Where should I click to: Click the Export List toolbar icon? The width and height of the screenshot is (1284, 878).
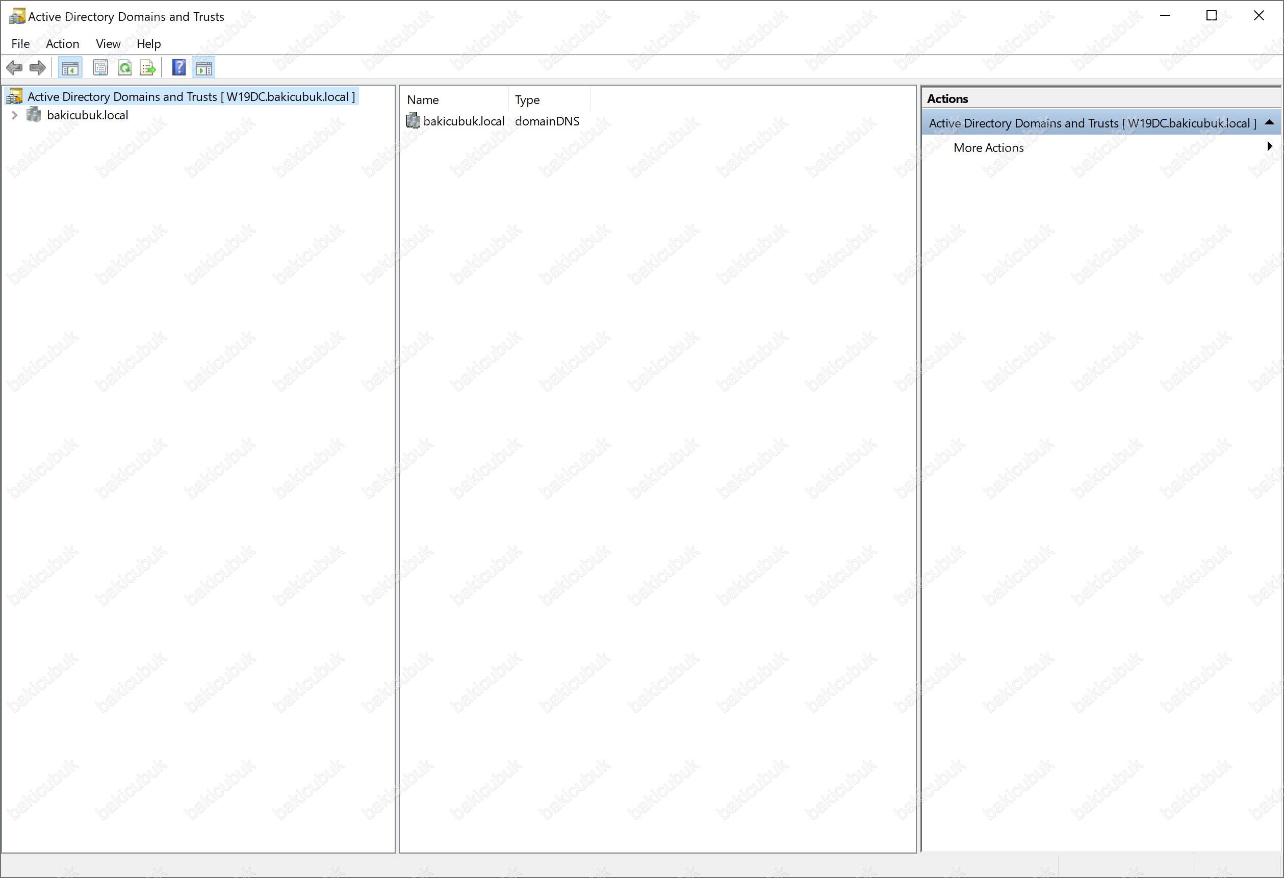click(148, 68)
